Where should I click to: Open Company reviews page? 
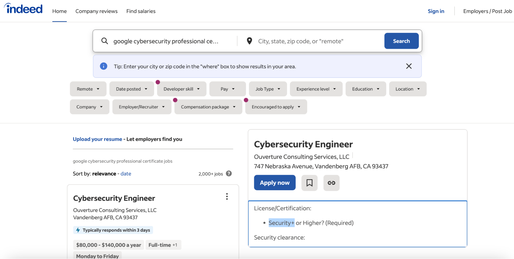(x=96, y=11)
